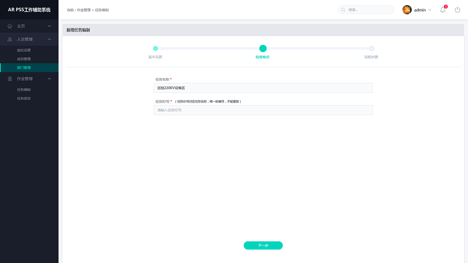This screenshot has height=263, width=468.
Task: Expand the 主页 menu chevron
Action: [x=50, y=26]
